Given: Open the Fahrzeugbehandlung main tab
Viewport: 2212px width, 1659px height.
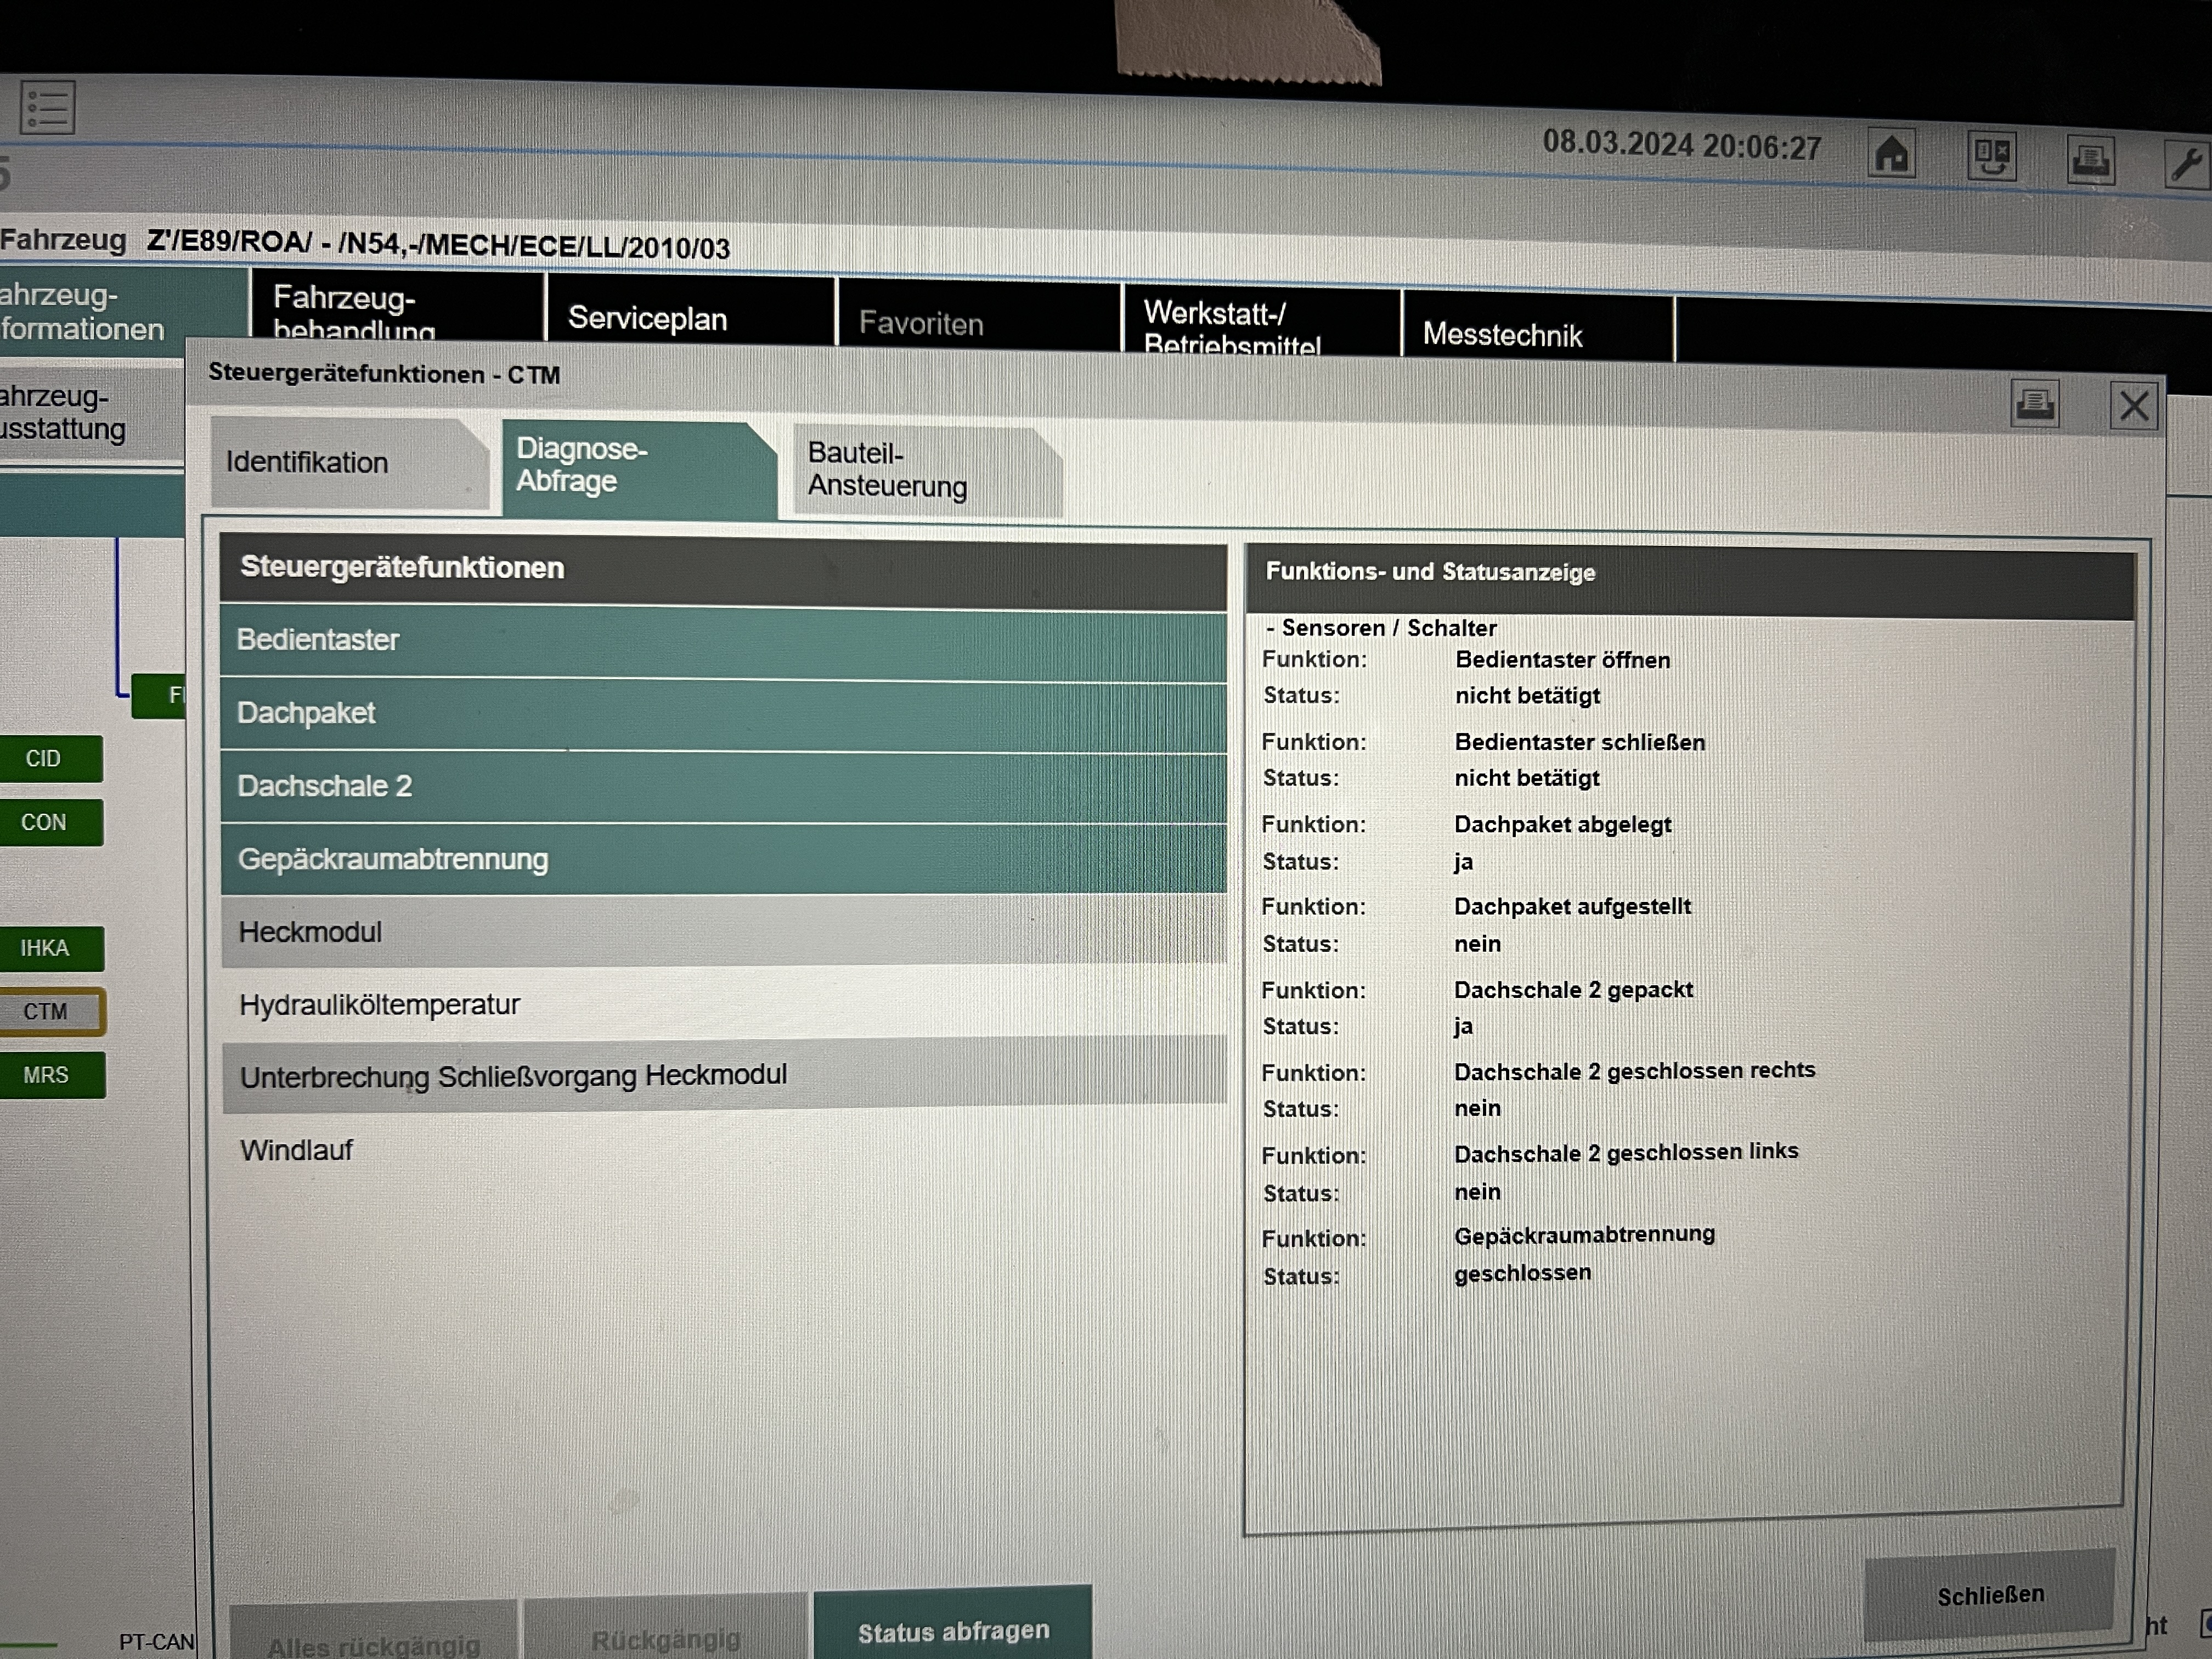Looking at the screenshot, I should tap(398, 309).
